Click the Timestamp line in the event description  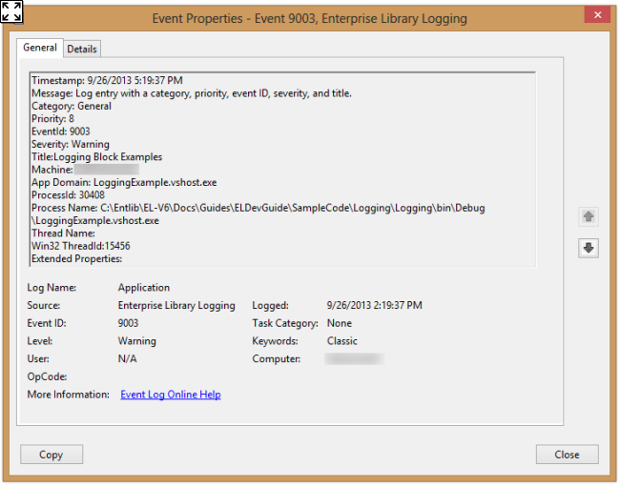(107, 81)
